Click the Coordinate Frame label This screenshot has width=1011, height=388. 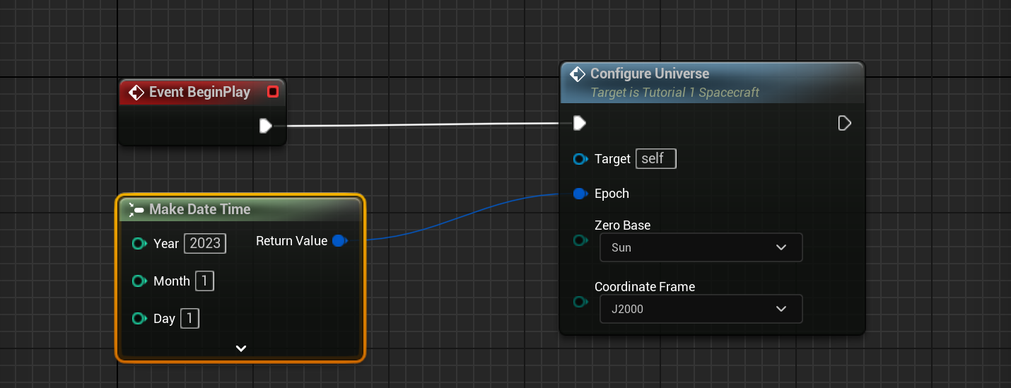point(645,287)
